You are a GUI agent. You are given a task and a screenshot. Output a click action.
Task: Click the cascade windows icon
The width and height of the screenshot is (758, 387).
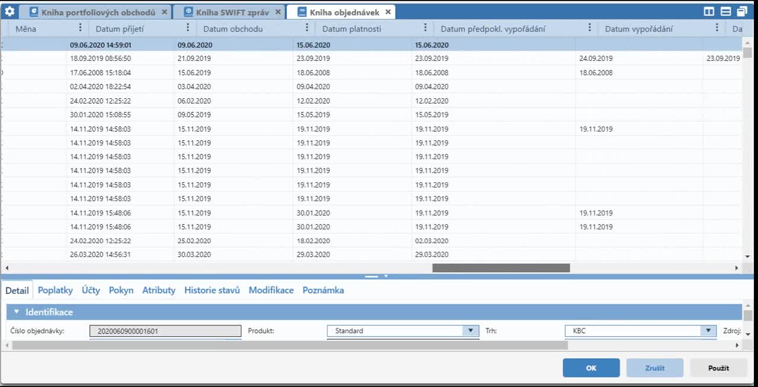point(742,12)
